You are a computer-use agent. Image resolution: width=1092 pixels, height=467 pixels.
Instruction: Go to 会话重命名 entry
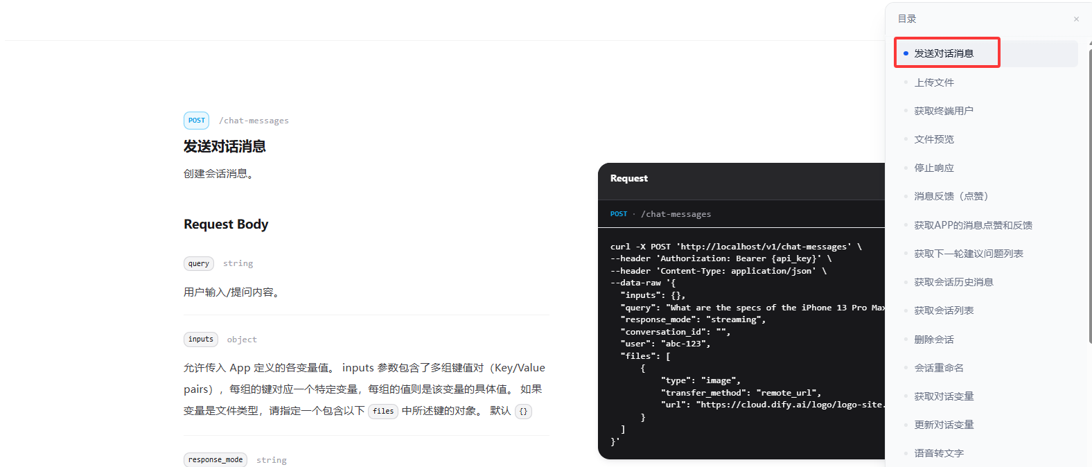pyautogui.click(x=939, y=368)
